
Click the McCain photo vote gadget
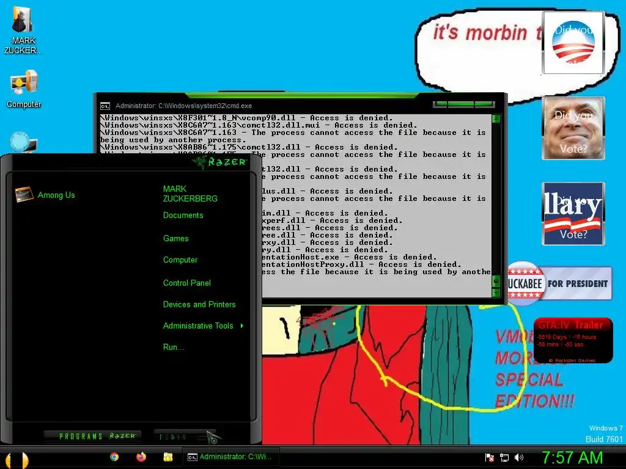(x=573, y=128)
